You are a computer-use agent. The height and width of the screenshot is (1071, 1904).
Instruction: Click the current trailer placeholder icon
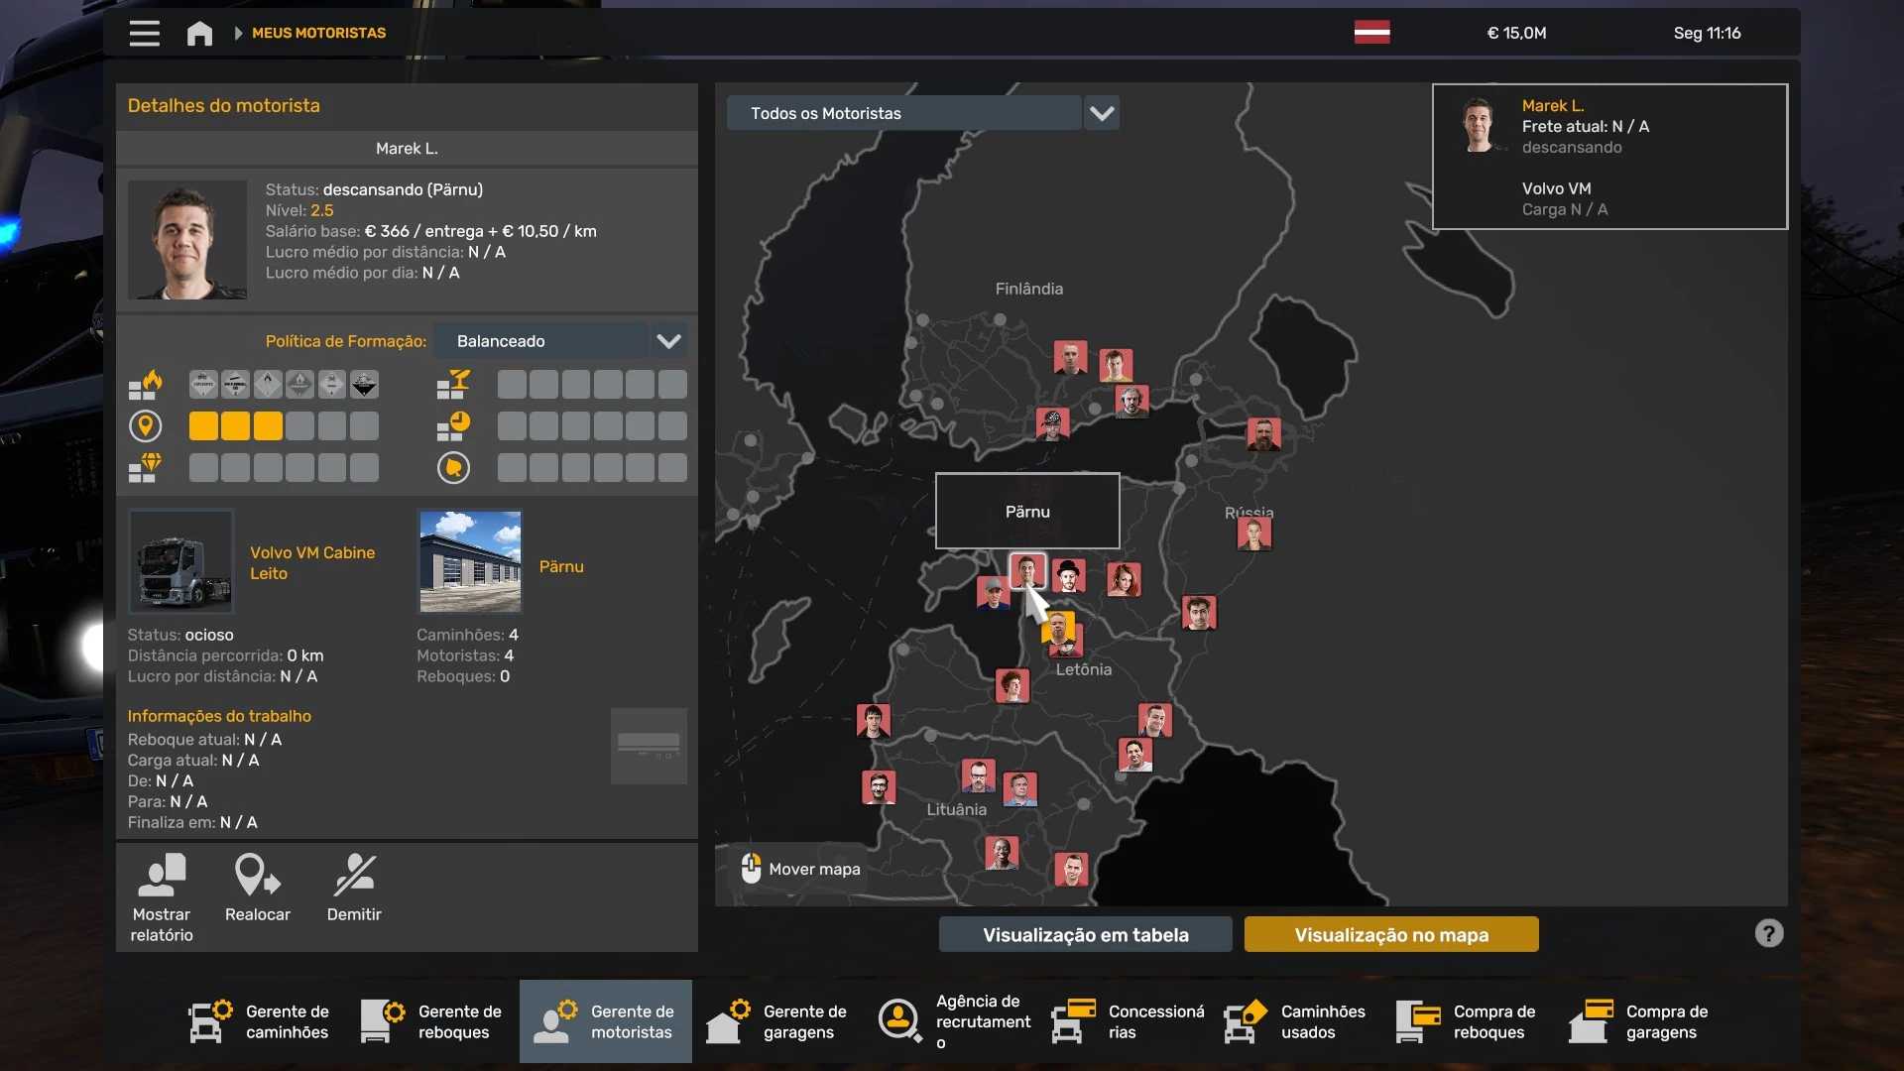coord(649,746)
